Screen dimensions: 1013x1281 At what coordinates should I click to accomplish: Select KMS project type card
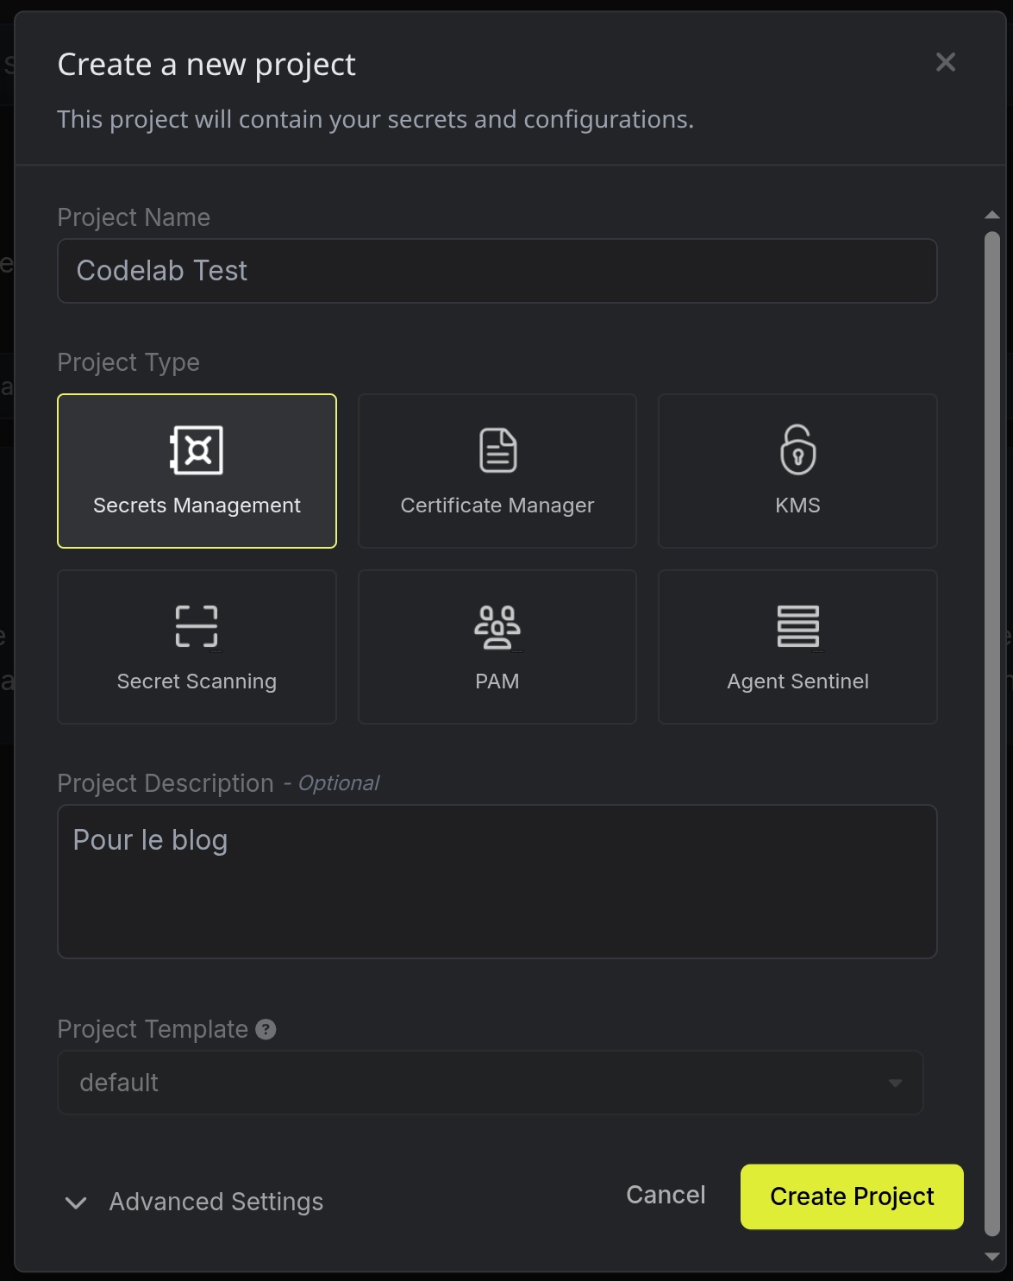797,471
